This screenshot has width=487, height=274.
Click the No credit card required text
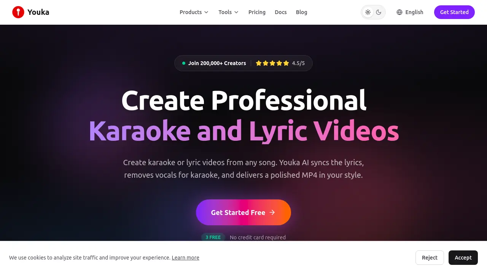pyautogui.click(x=258, y=237)
